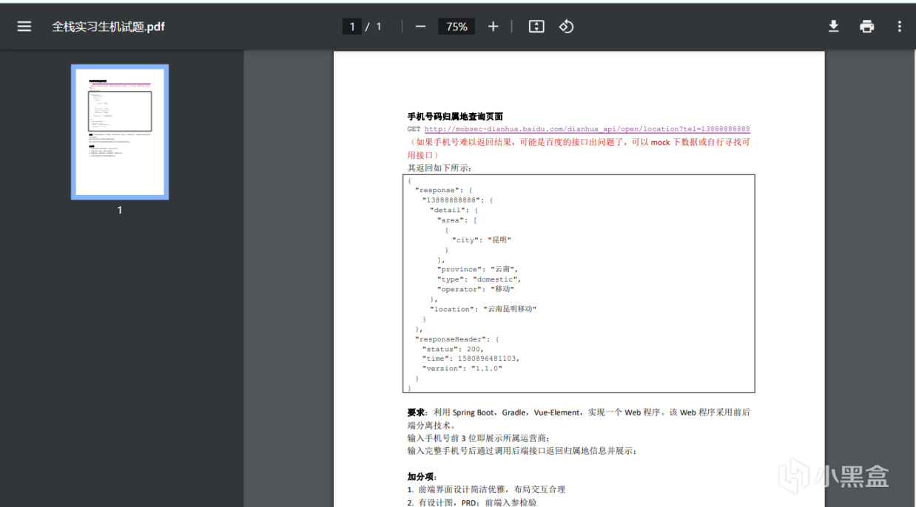This screenshot has height=507, width=916.
Task: Click bonus item 2 有设计图，PRD
Action: click(472, 502)
